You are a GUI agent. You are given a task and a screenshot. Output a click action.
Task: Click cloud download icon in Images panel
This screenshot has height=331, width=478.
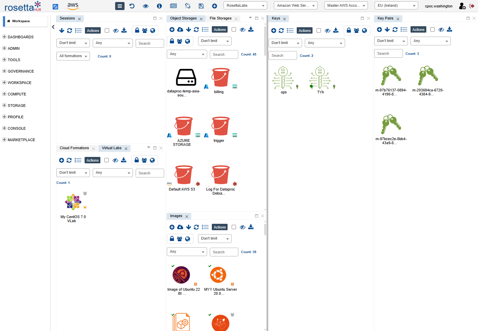coord(180,227)
